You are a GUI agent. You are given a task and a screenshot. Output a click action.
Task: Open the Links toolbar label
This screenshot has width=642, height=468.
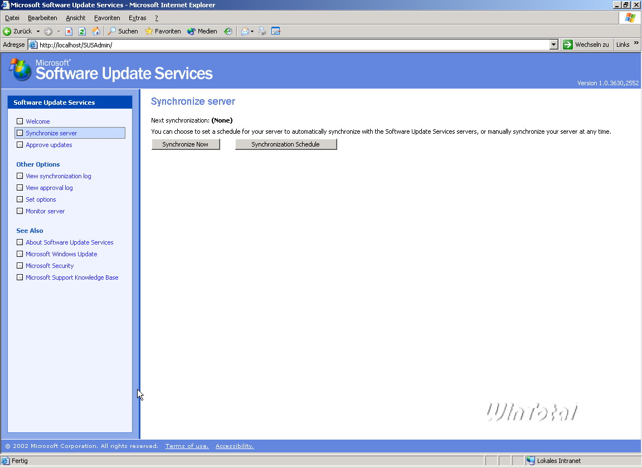point(622,45)
